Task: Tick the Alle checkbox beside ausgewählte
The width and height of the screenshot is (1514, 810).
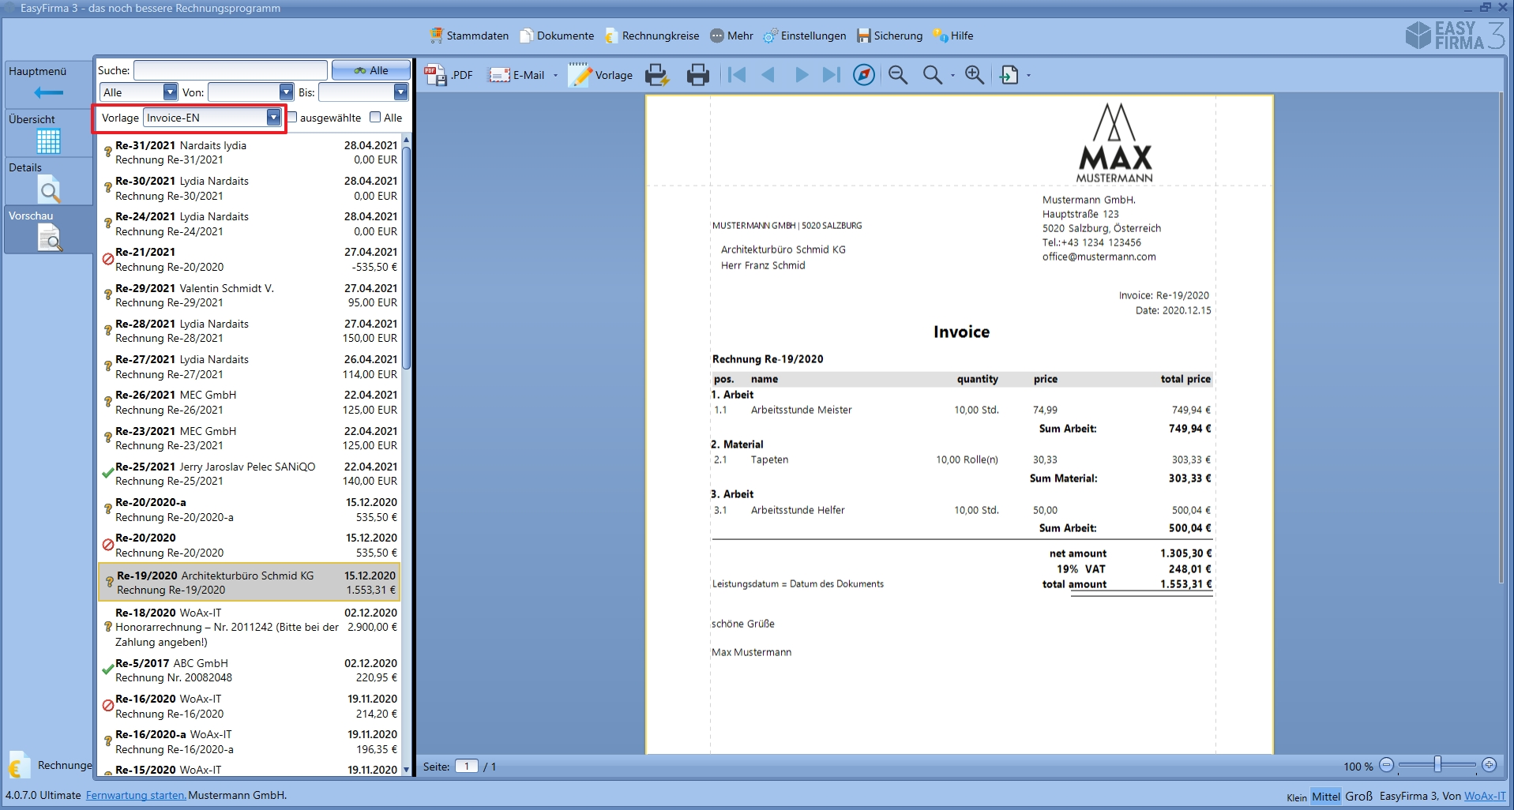Action: click(x=375, y=118)
